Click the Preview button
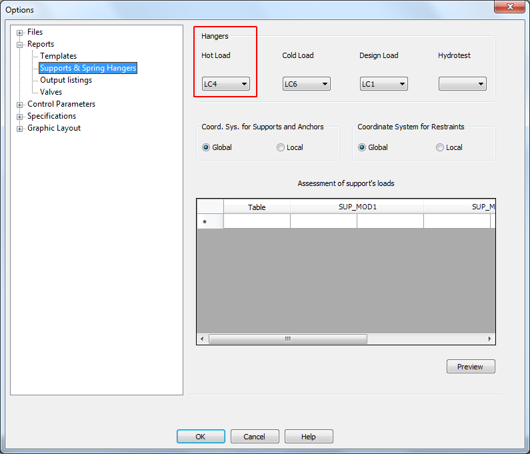The image size is (530, 454). pos(470,367)
